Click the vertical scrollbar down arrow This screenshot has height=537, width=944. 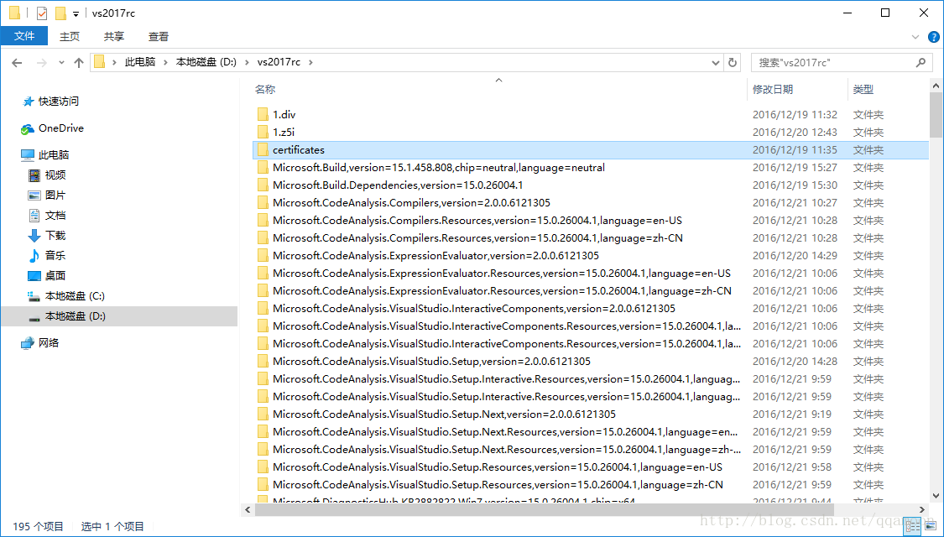[x=936, y=496]
